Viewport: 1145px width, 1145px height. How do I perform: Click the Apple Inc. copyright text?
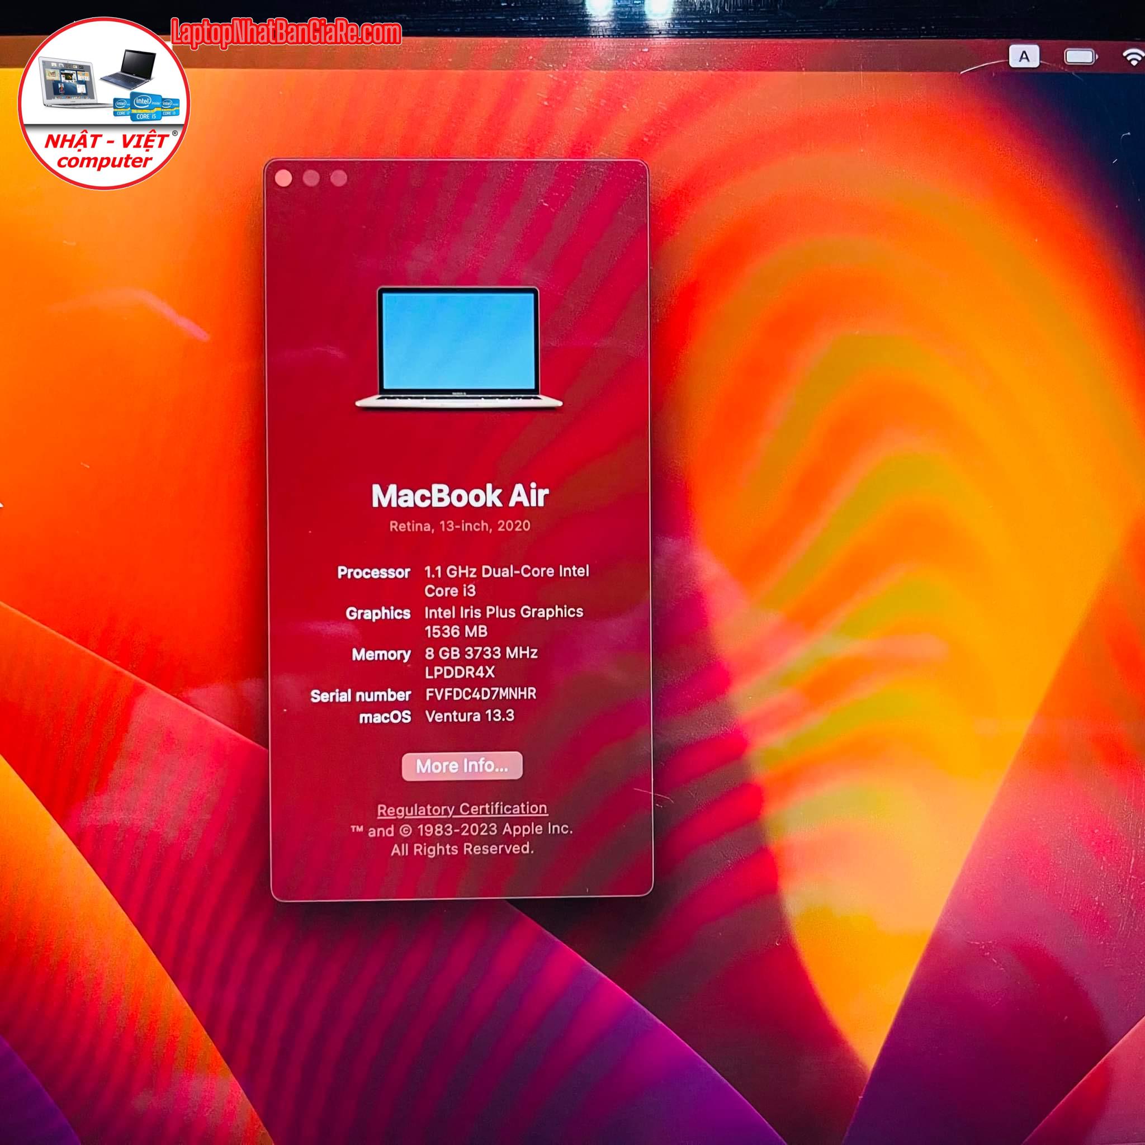click(462, 830)
